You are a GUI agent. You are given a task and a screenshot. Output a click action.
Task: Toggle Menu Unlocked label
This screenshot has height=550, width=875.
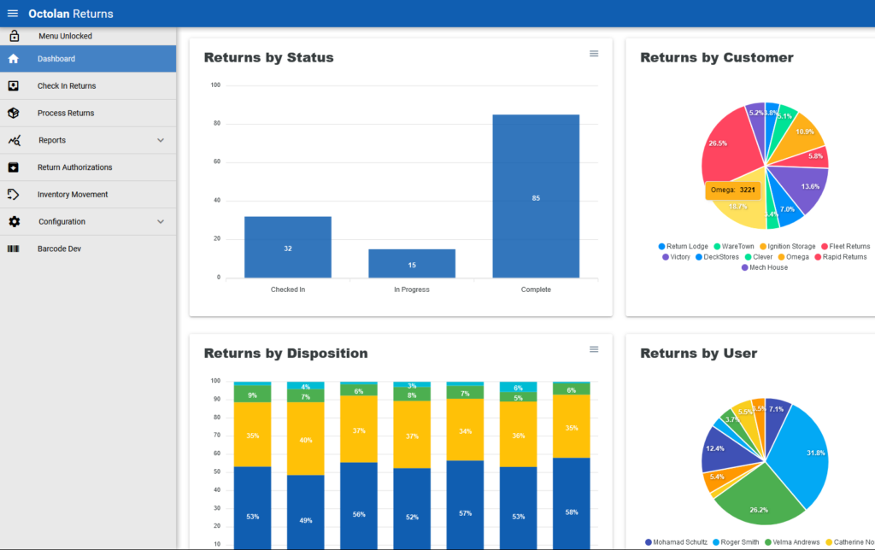coord(65,36)
